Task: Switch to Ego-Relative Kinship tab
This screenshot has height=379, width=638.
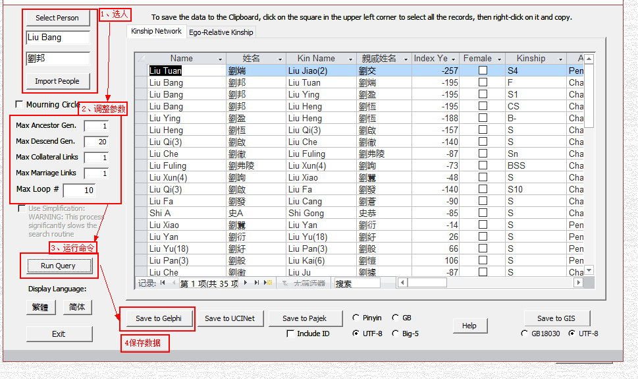Action: [x=221, y=32]
